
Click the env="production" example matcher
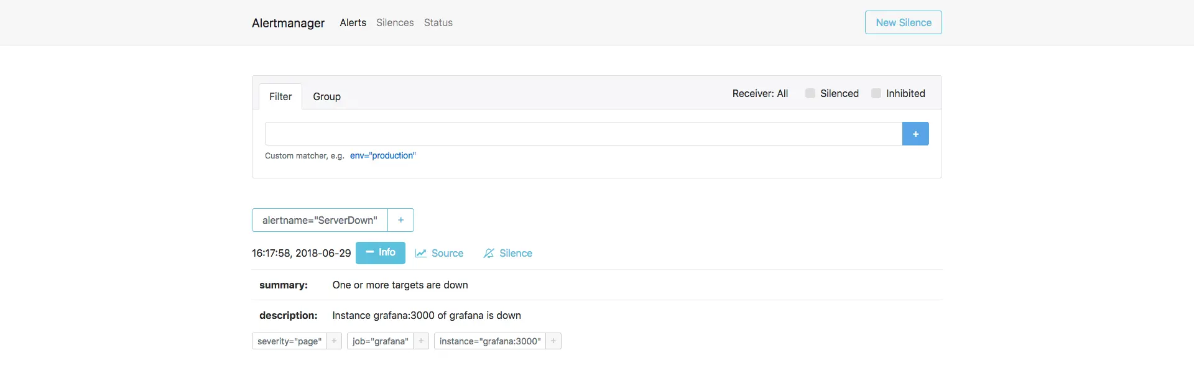(382, 155)
